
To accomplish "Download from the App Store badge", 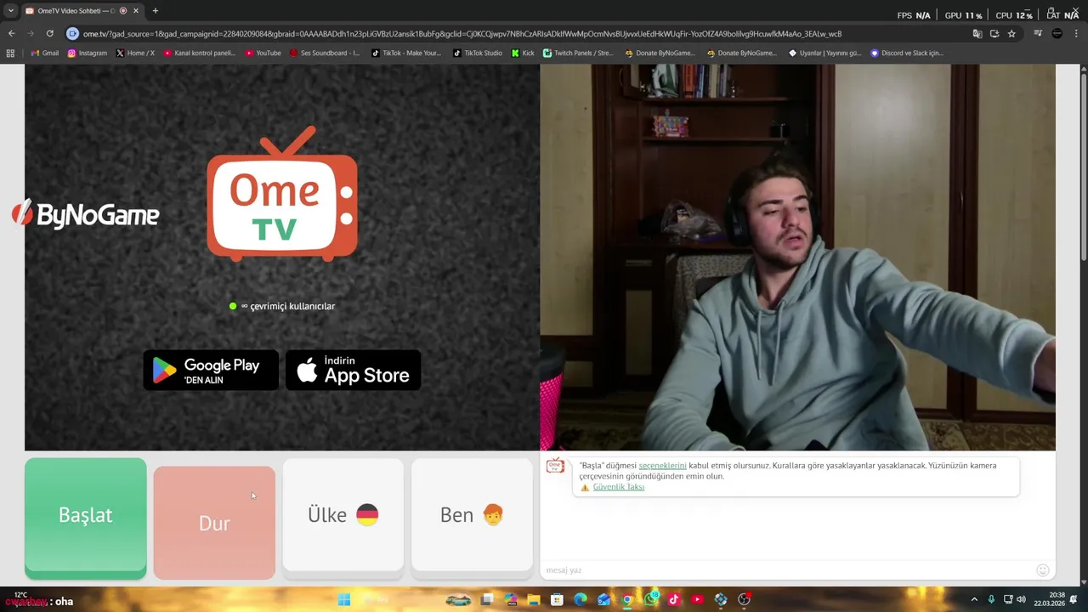I will pyautogui.click(x=354, y=371).
